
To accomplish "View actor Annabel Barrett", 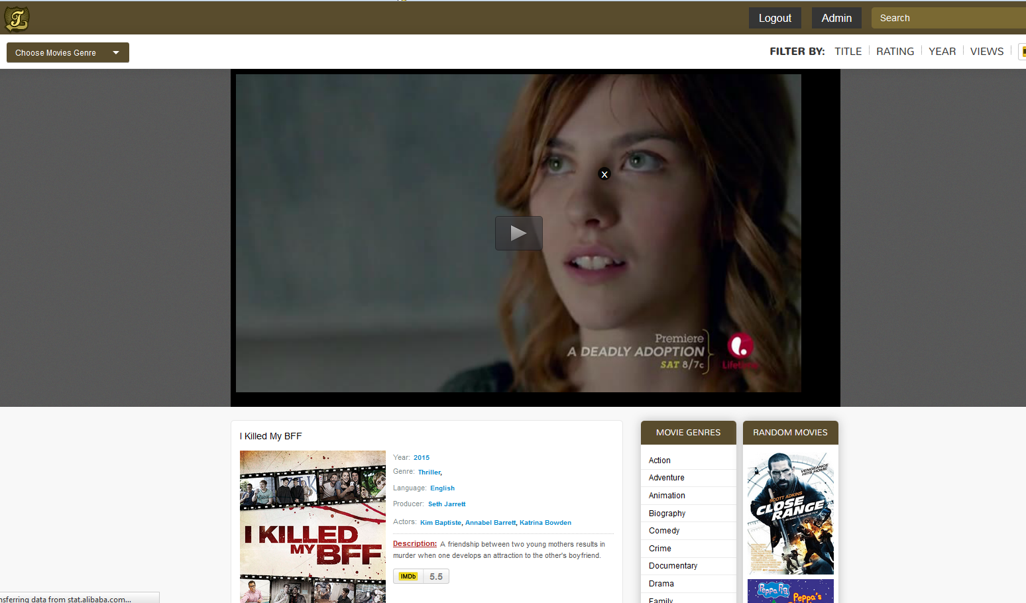I will coord(490,523).
